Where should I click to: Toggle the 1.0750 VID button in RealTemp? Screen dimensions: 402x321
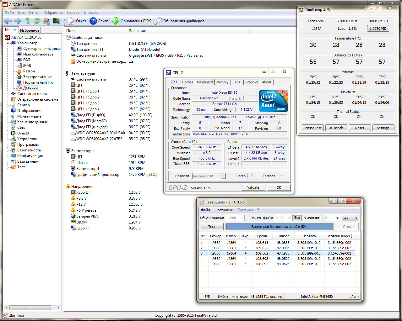[378, 29]
